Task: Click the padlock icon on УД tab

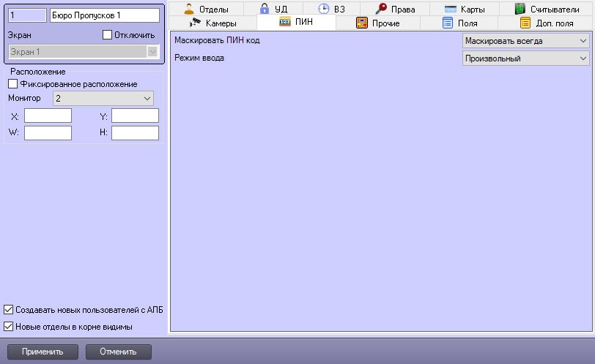Action: (265, 10)
